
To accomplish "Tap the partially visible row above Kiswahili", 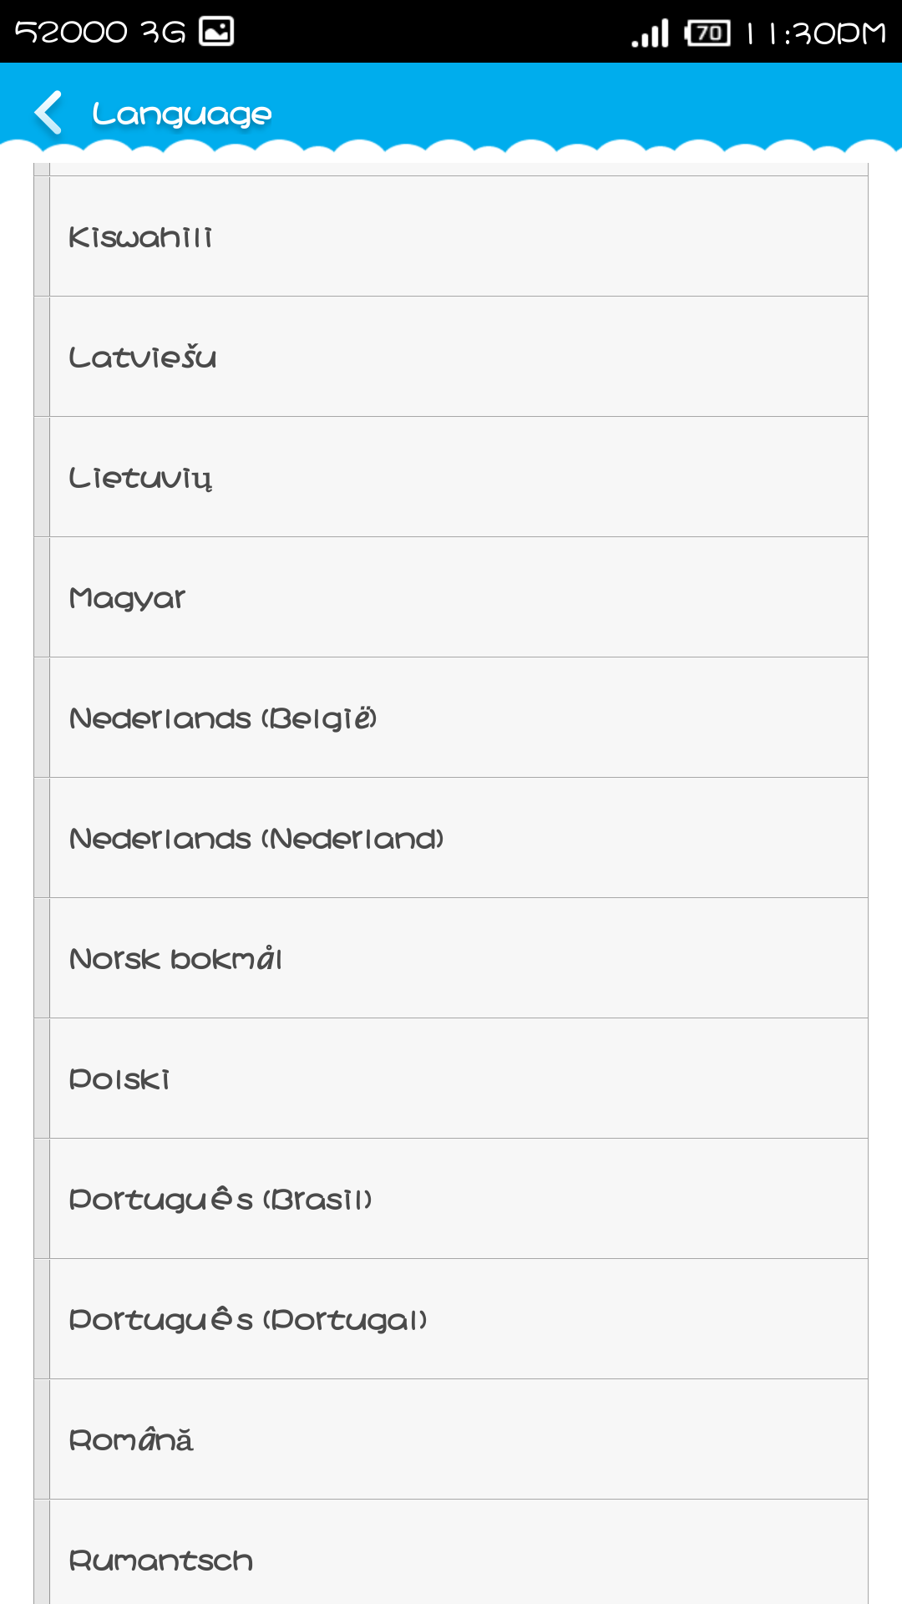I will pyautogui.click(x=458, y=169).
